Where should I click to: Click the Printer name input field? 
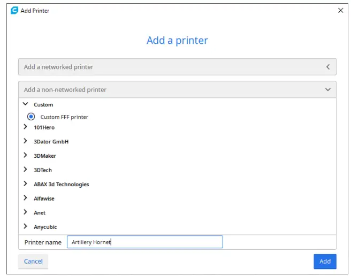point(145,242)
